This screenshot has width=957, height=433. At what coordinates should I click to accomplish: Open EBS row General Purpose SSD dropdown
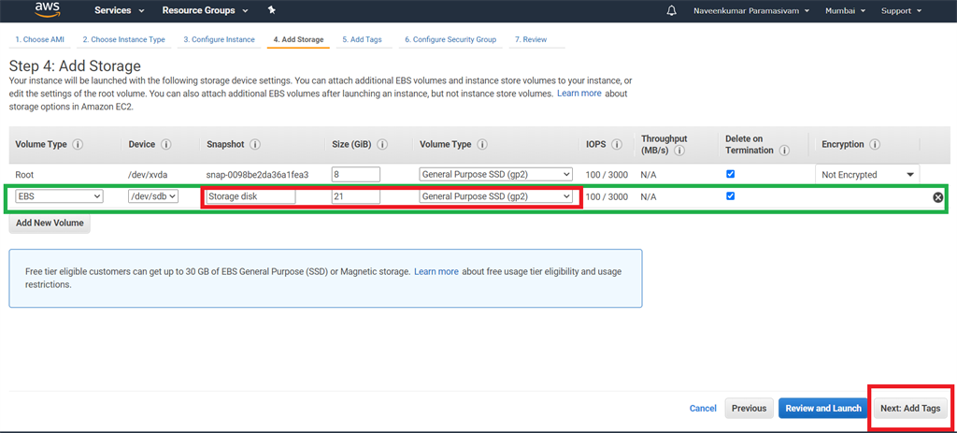(495, 196)
